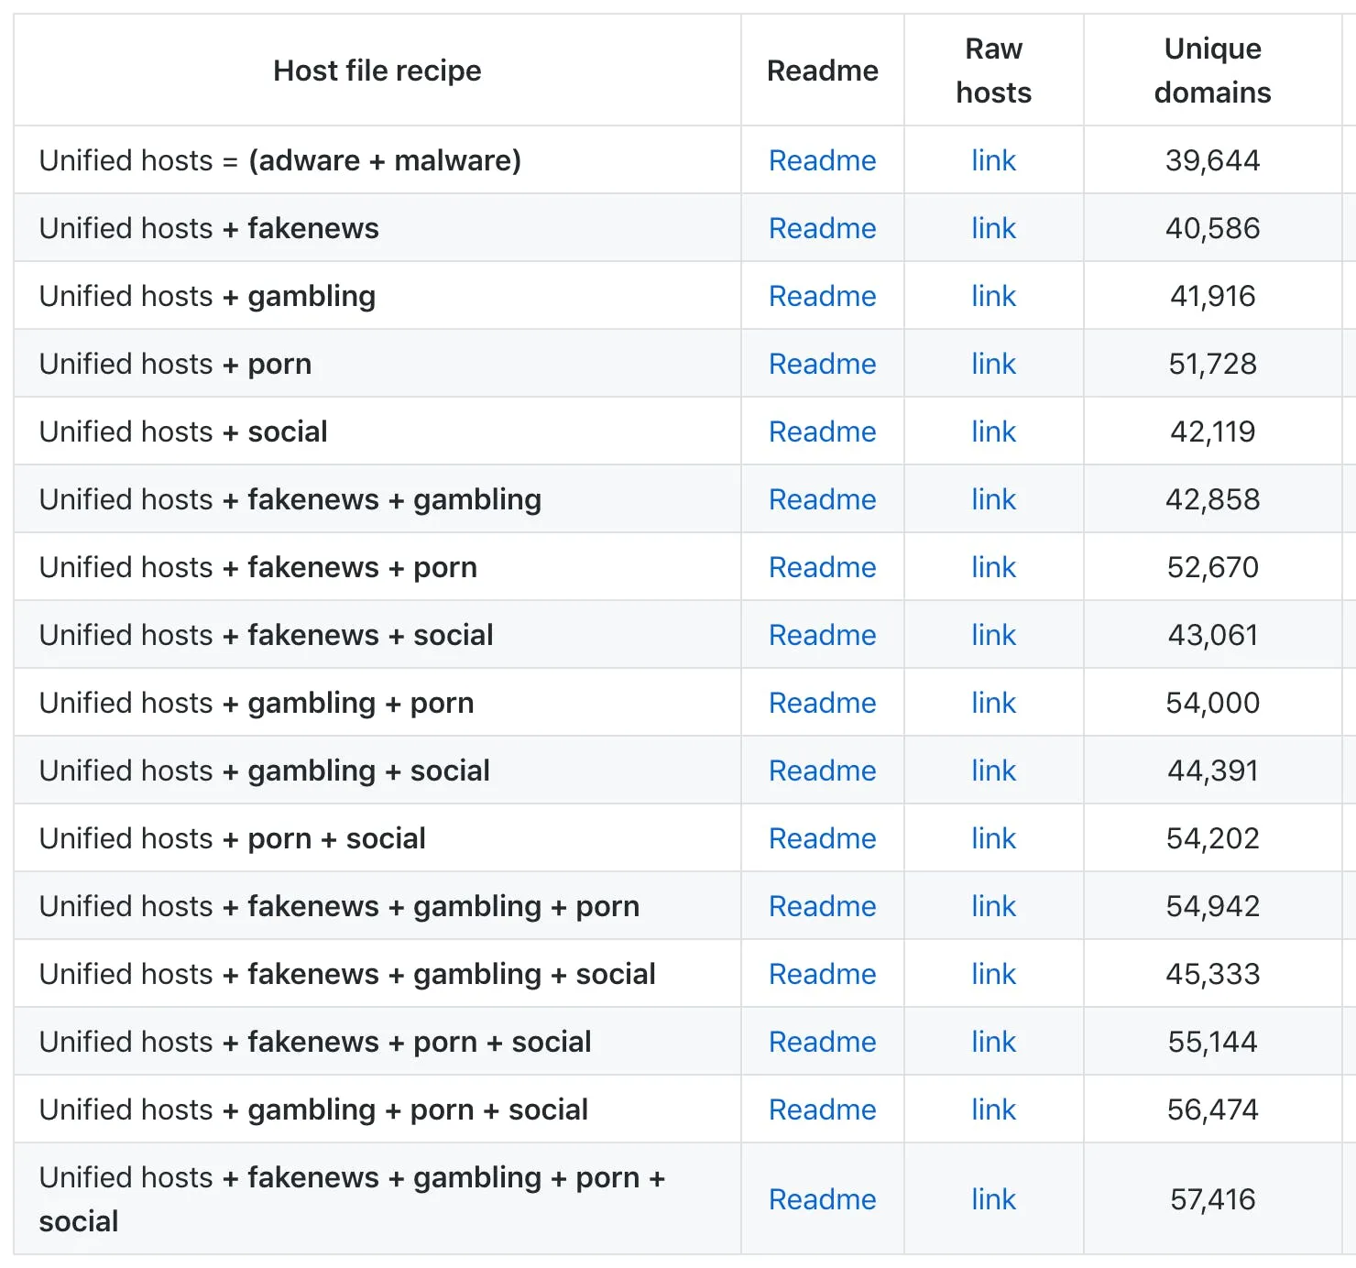Click raw link for fakenews + porn + social
This screenshot has width=1356, height=1268.
pos(993,1042)
